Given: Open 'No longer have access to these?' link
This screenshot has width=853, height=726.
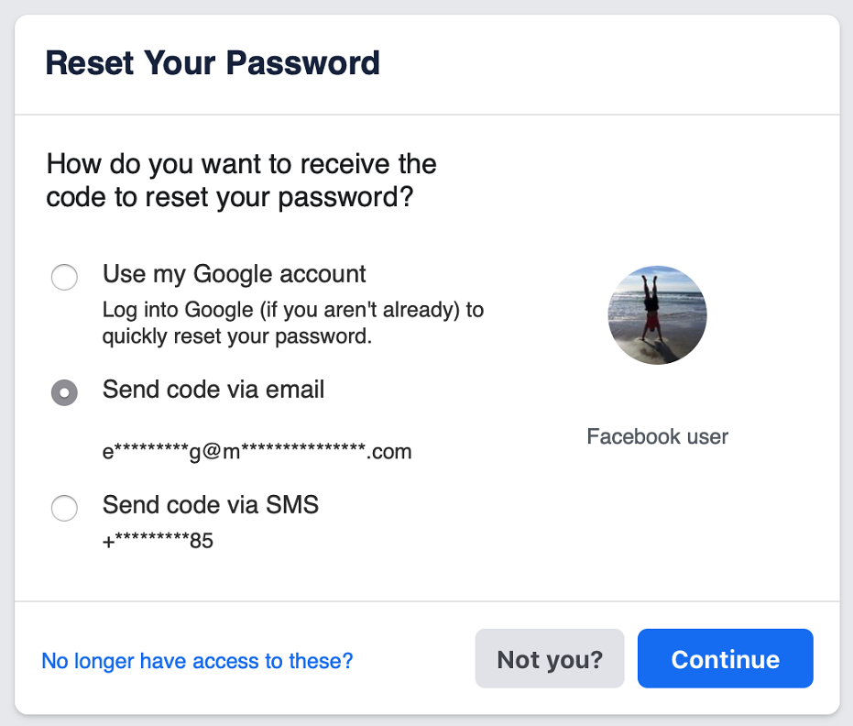Looking at the screenshot, I should pyautogui.click(x=196, y=660).
